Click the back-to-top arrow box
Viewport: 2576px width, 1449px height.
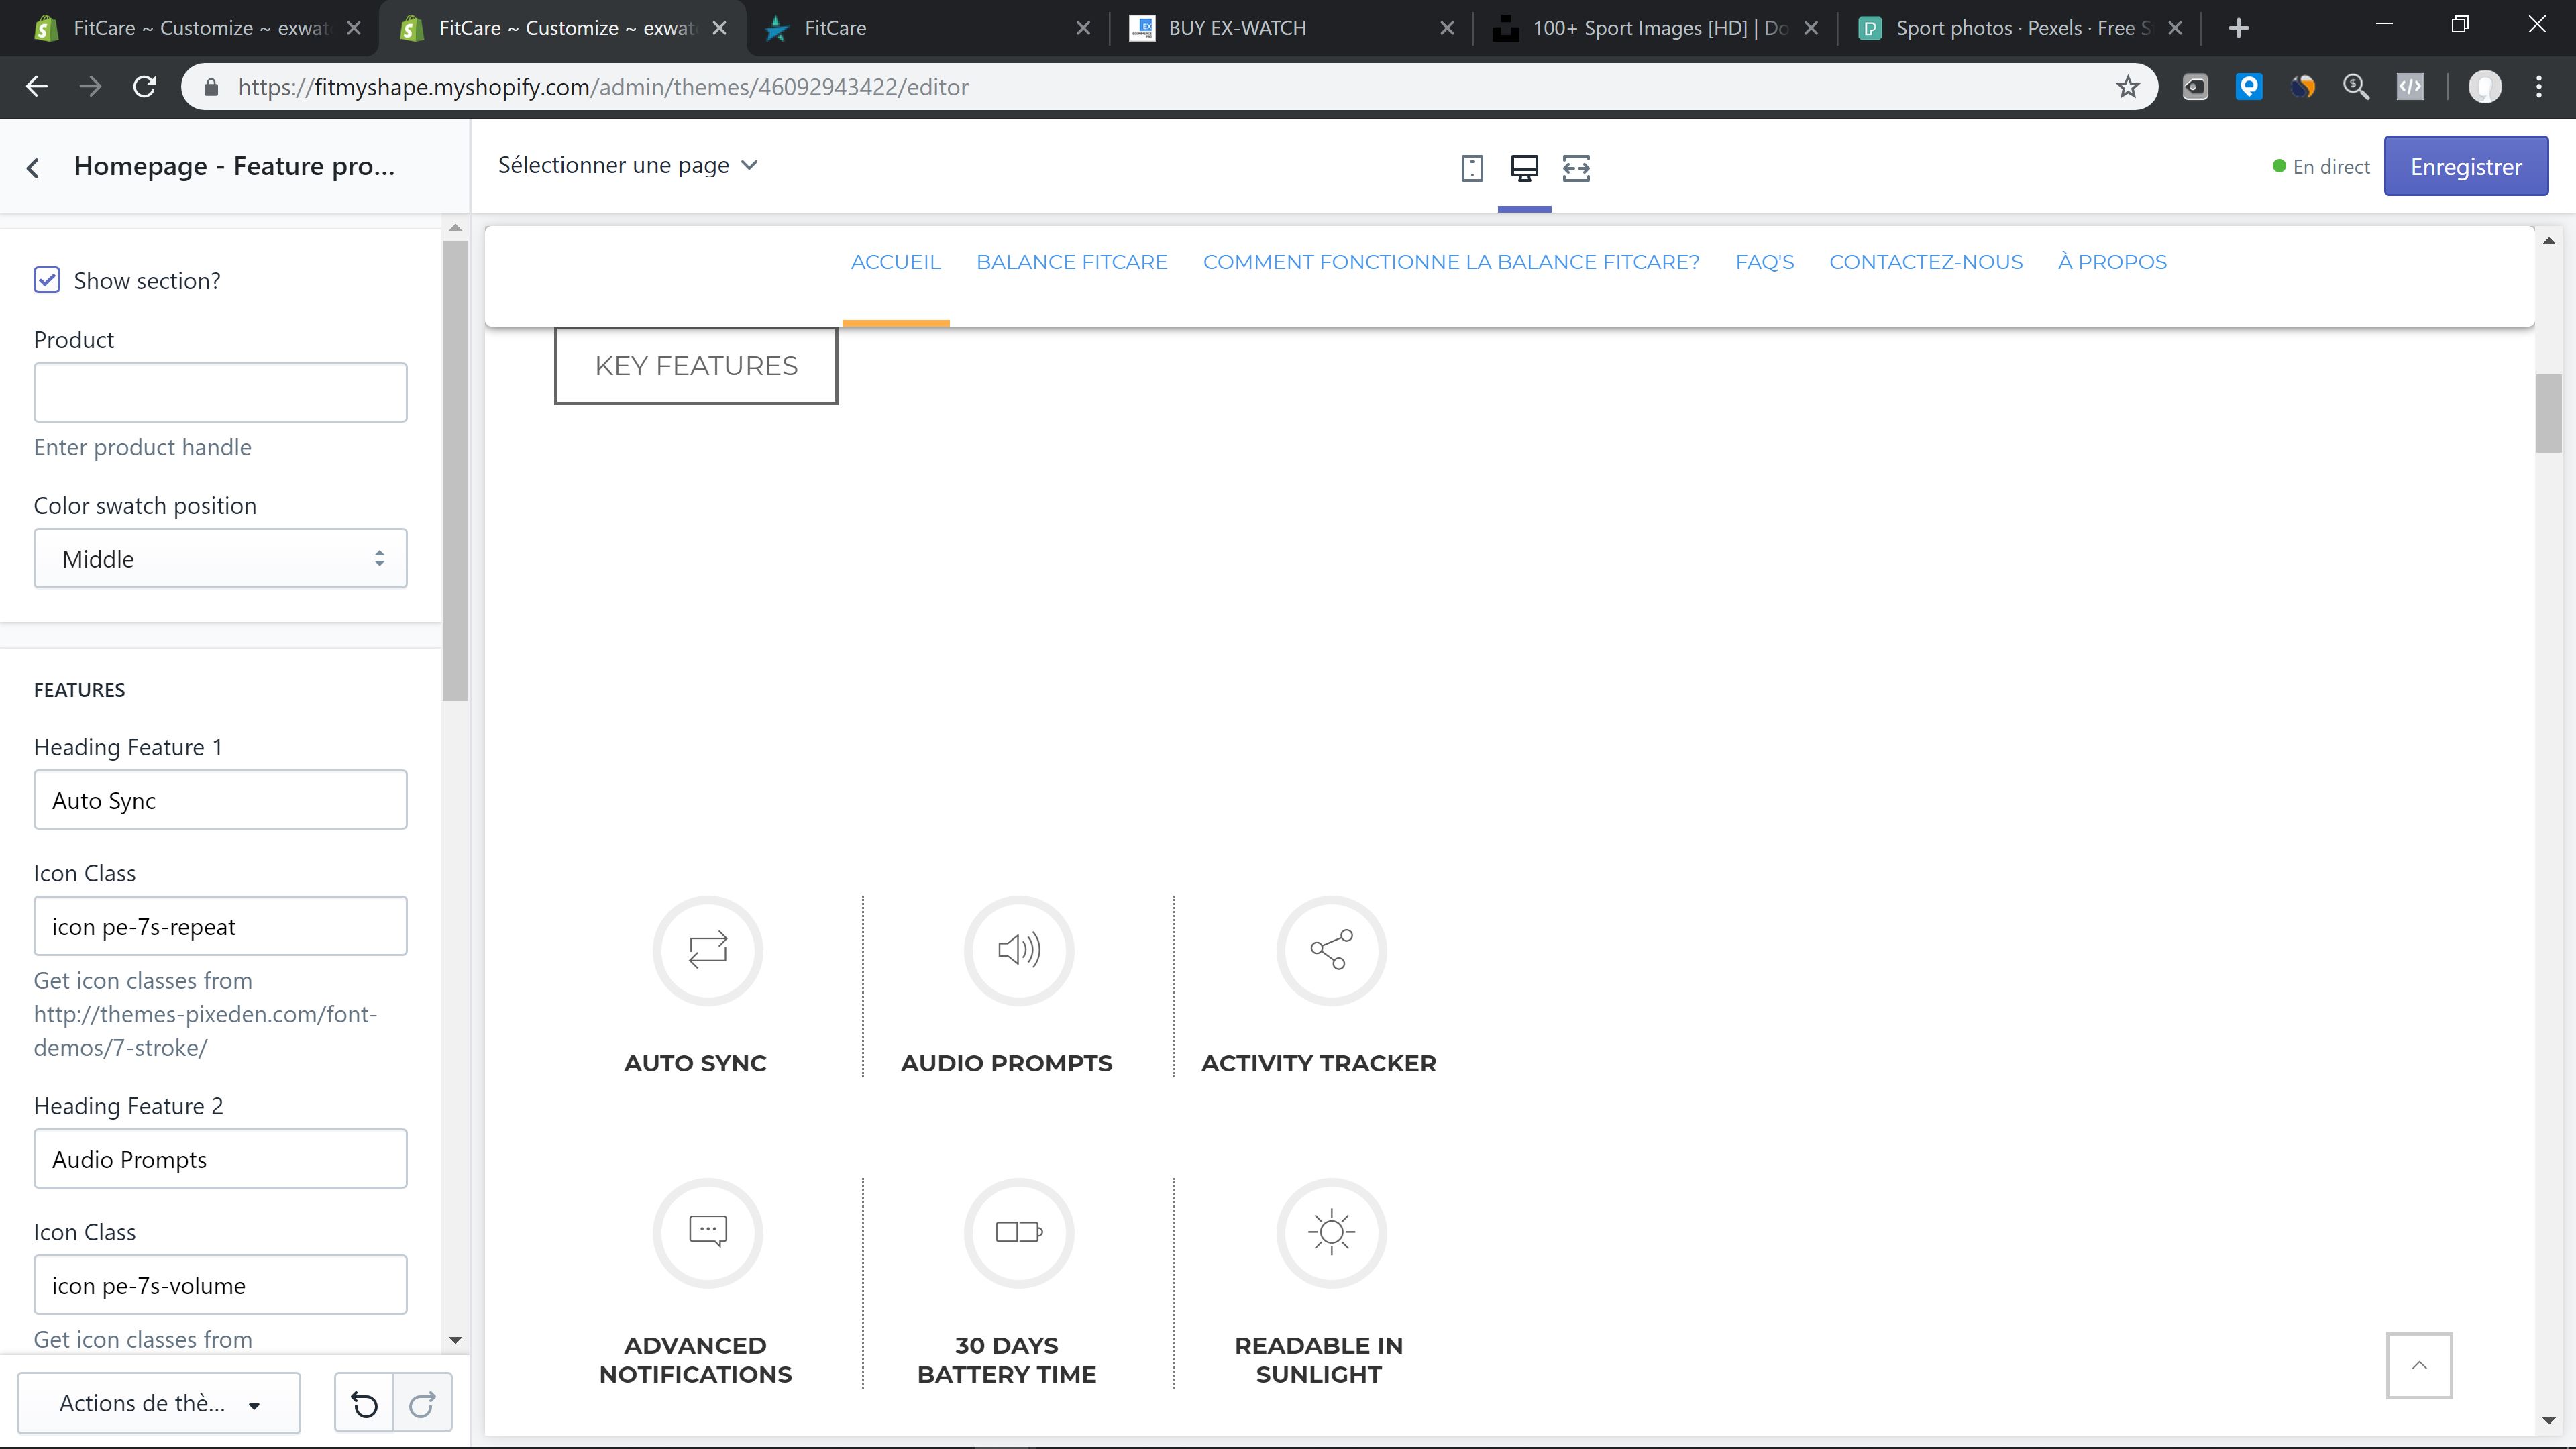click(2419, 1365)
